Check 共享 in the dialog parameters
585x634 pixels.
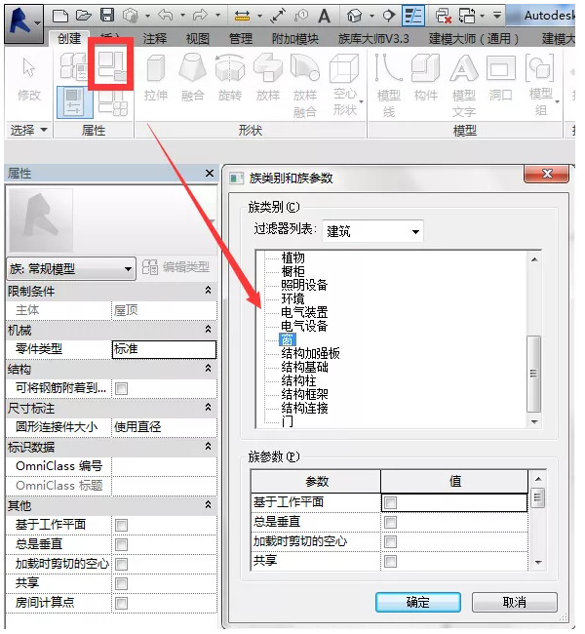(391, 561)
